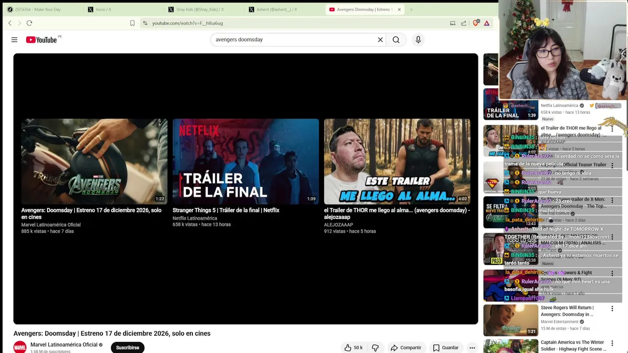Viewport: 628px width, 353px height.
Task: Click the Compartir button
Action: pyautogui.click(x=406, y=348)
